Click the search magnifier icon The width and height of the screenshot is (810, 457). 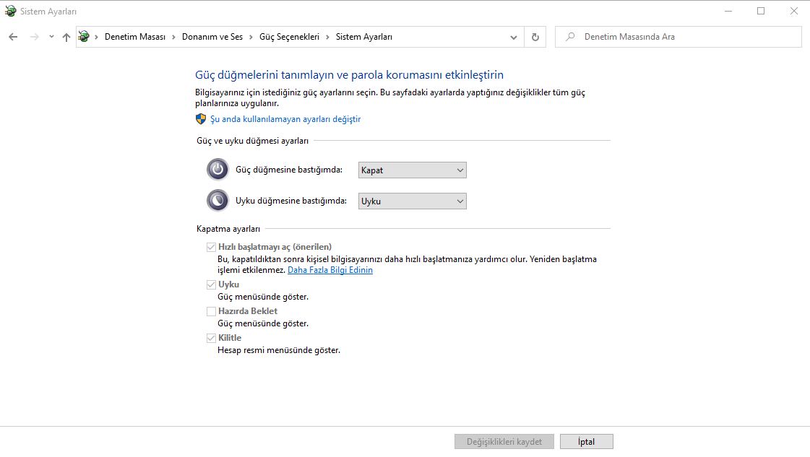click(x=570, y=37)
